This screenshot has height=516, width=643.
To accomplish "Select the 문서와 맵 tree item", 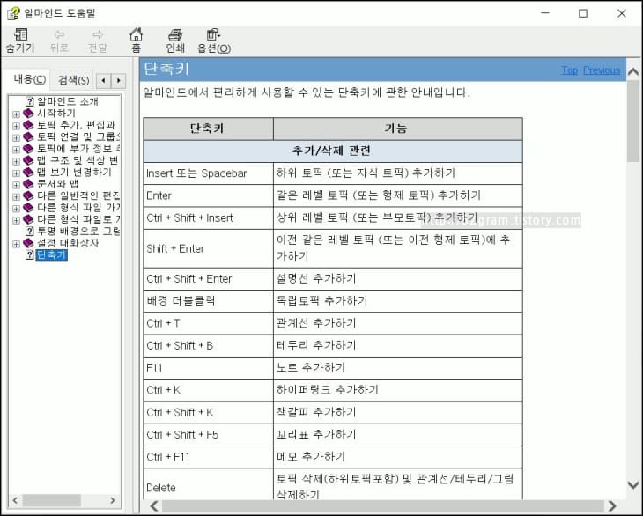I will (57, 184).
